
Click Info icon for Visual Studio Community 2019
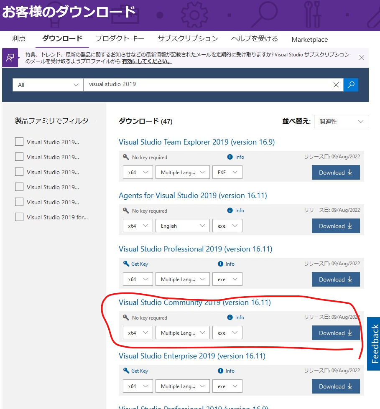click(x=230, y=317)
